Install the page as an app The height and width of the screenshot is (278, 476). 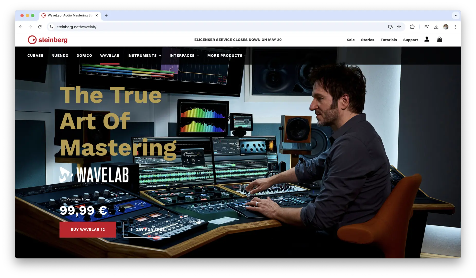(x=390, y=27)
